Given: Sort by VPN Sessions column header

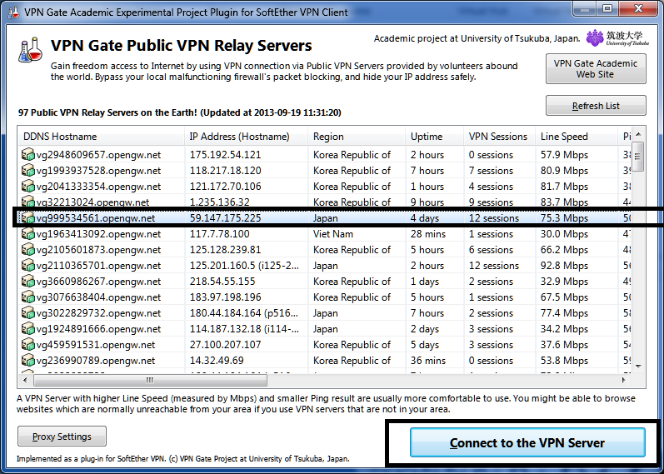Looking at the screenshot, I should point(500,137).
